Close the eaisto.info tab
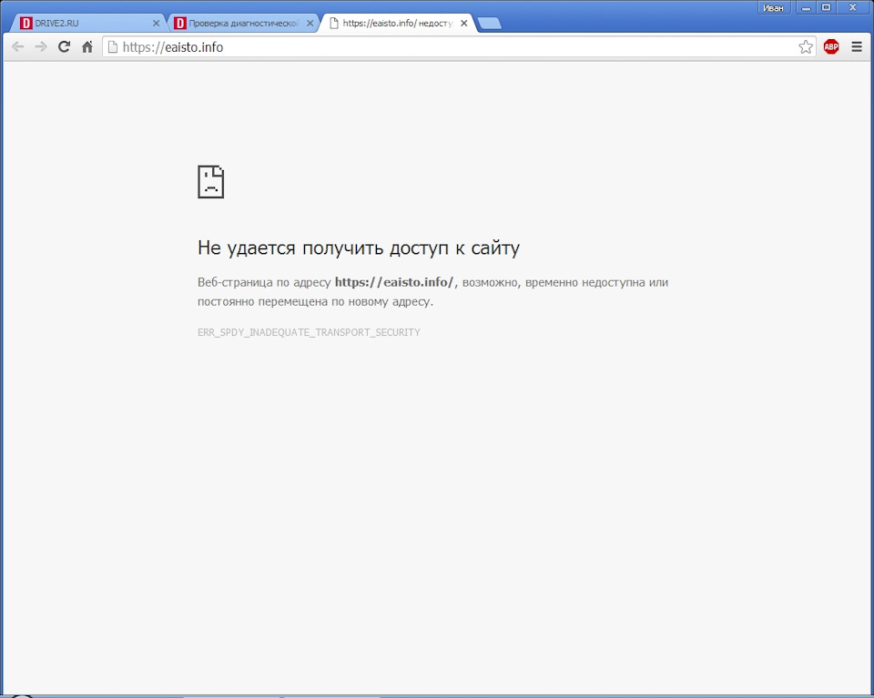 click(464, 23)
